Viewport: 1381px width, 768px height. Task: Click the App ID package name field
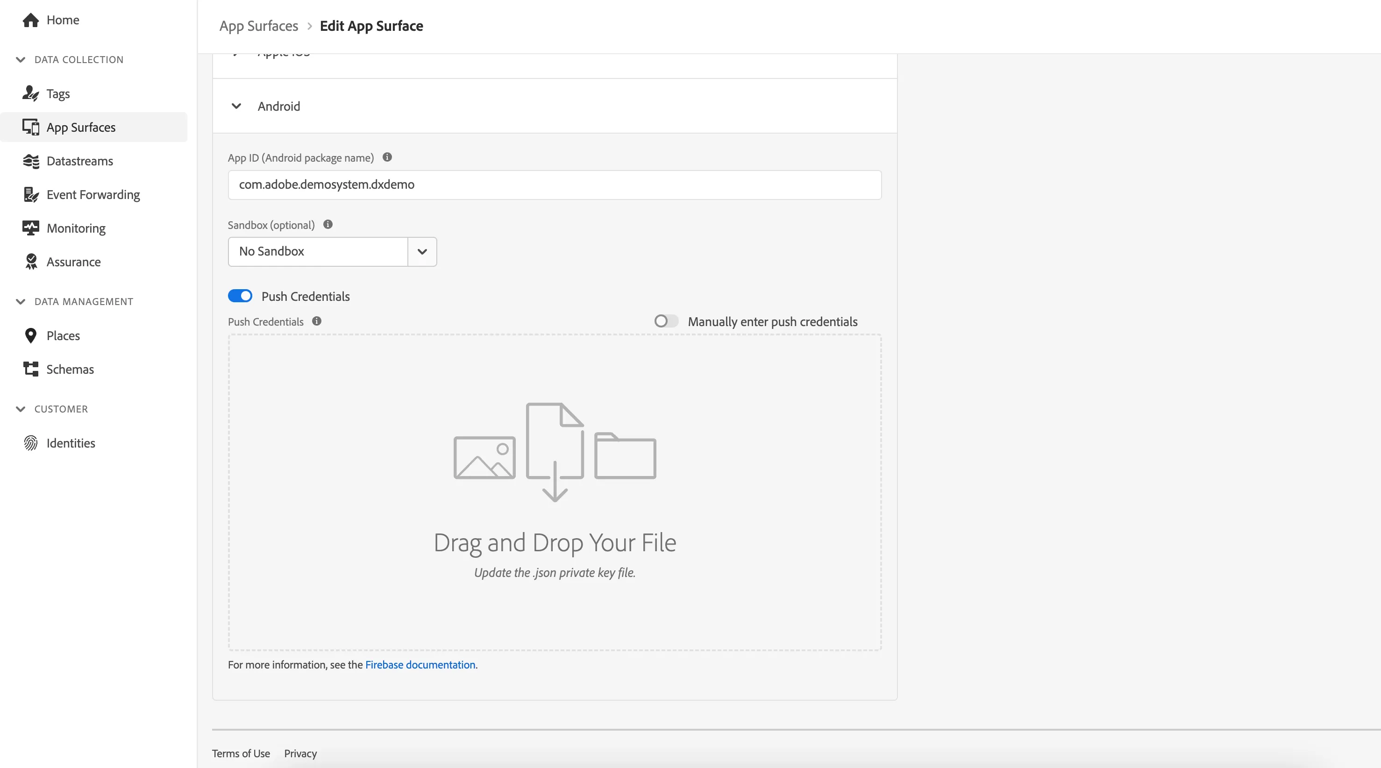coord(555,185)
